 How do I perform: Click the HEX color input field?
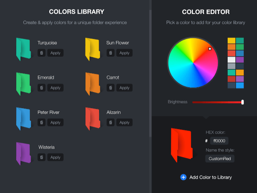click(220, 141)
